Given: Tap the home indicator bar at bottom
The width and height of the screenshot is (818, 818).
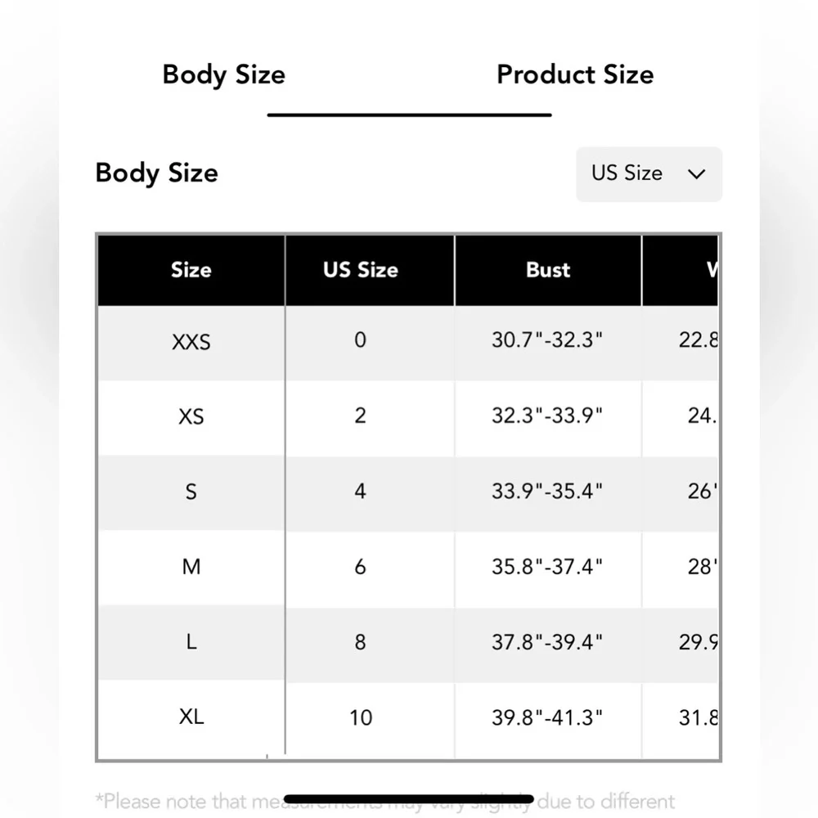Looking at the screenshot, I should point(409,799).
